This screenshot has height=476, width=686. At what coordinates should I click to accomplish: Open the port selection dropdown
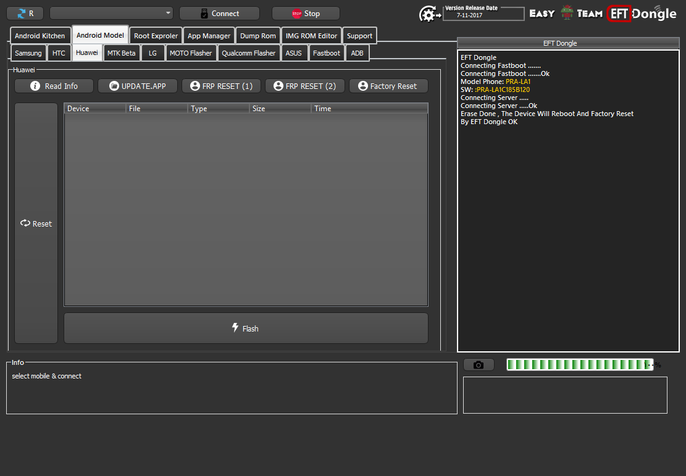pos(112,13)
